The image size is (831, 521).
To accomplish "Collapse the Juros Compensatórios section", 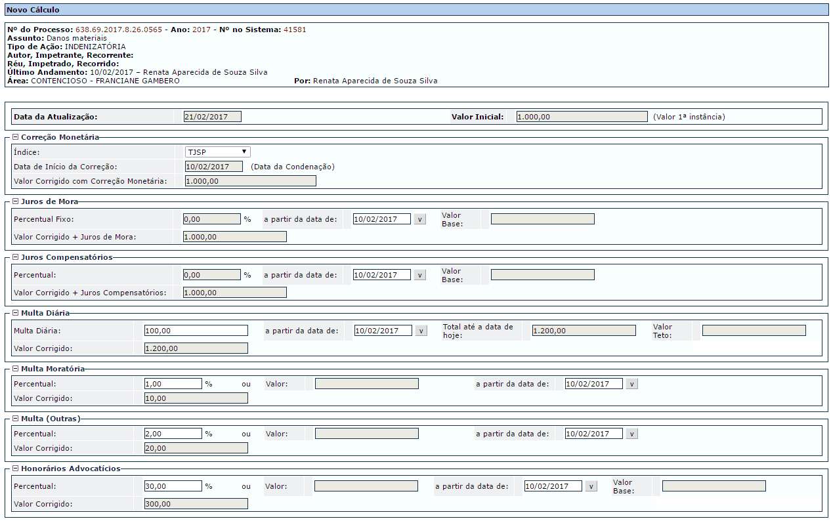I will tap(16, 257).
